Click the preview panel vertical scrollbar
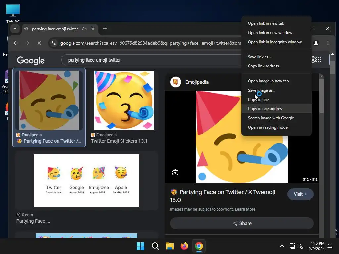Viewport: 339px width, 254px height. [321, 96]
